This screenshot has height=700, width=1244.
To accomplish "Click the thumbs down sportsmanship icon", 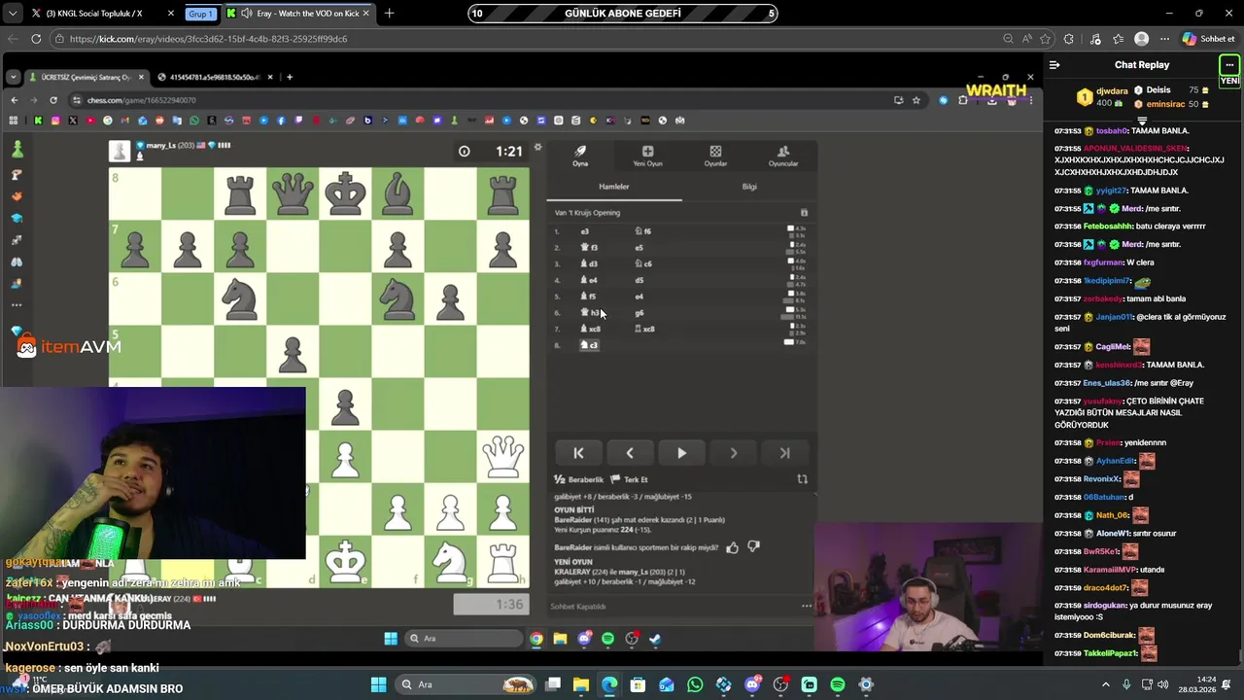I will [x=752, y=547].
